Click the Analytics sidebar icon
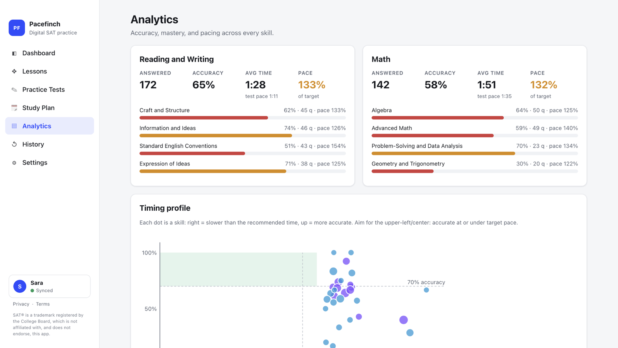Screen dimensions: 618x348 (x=14, y=126)
